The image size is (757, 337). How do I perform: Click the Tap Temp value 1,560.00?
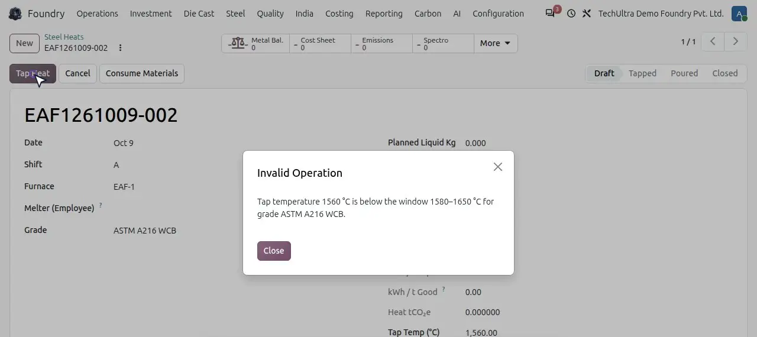point(481,332)
